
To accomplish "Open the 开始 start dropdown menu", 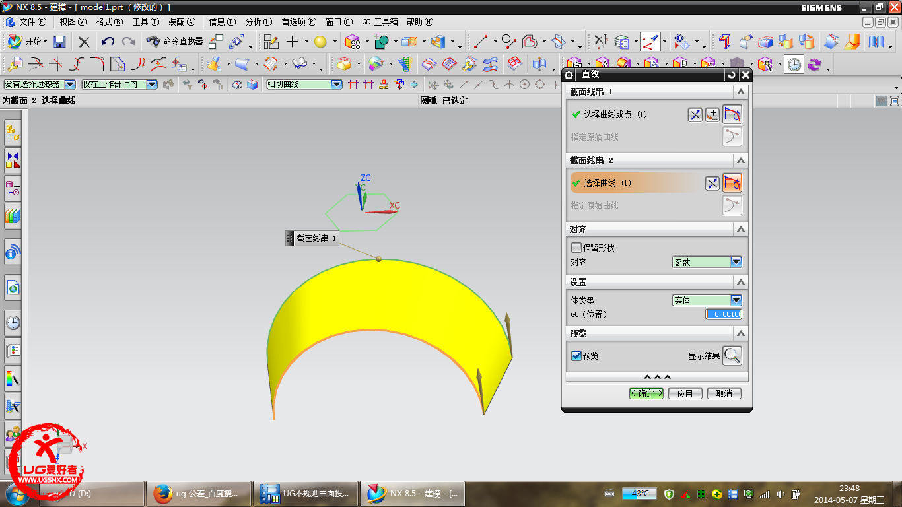I will [x=28, y=42].
